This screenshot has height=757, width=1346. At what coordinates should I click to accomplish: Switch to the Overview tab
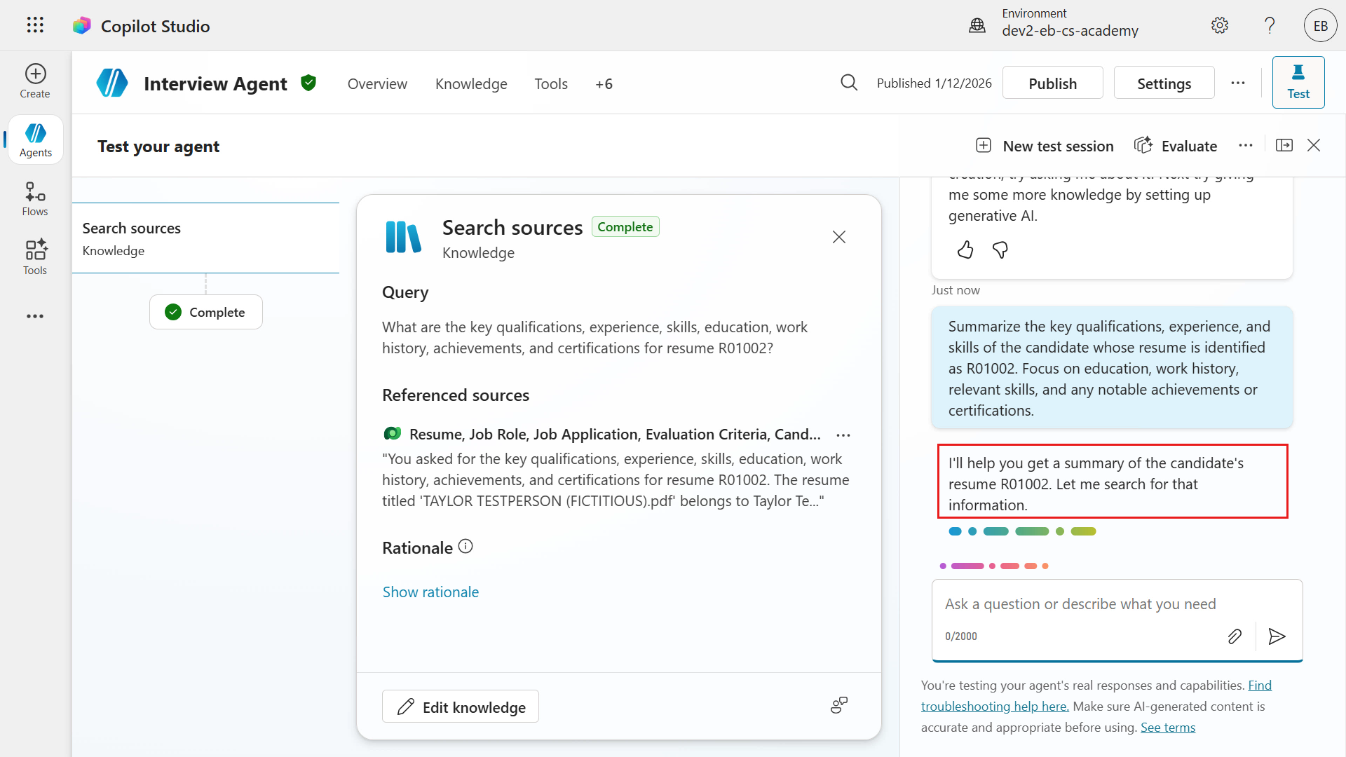[377, 84]
